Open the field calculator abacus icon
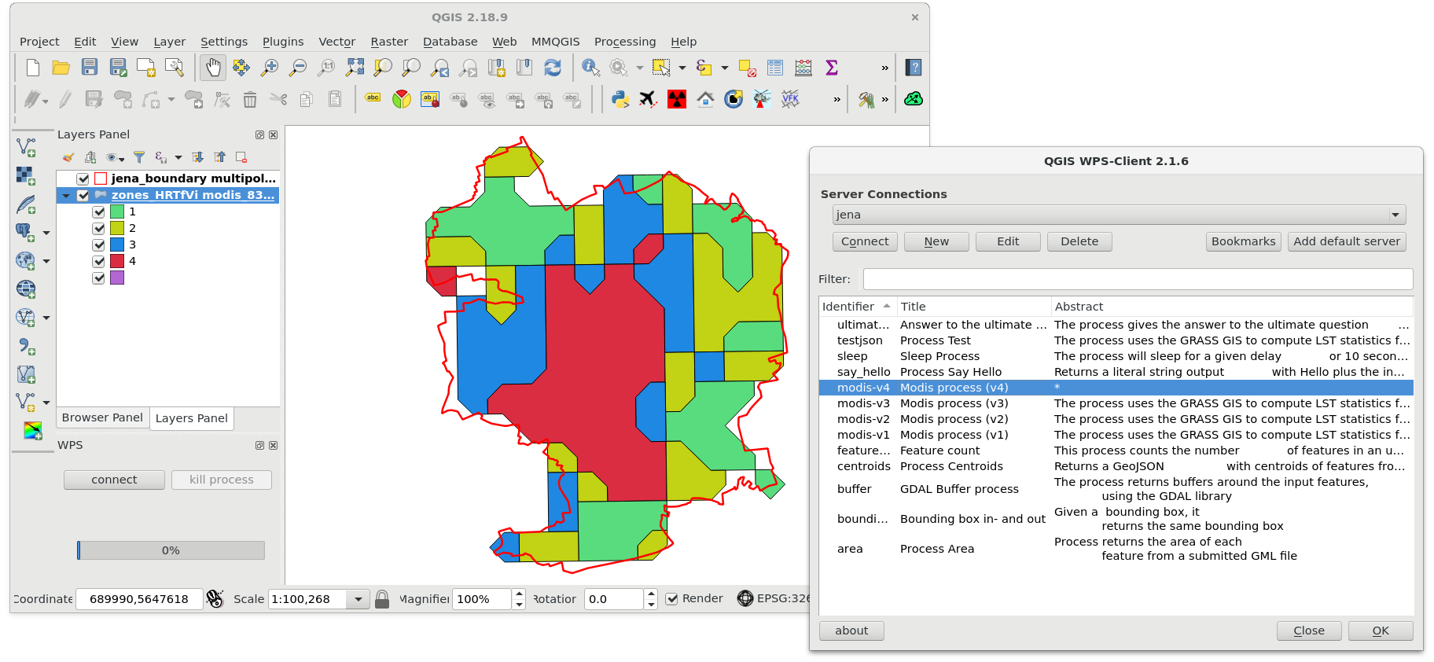Image resolution: width=1434 pixels, height=662 pixels. click(x=803, y=68)
